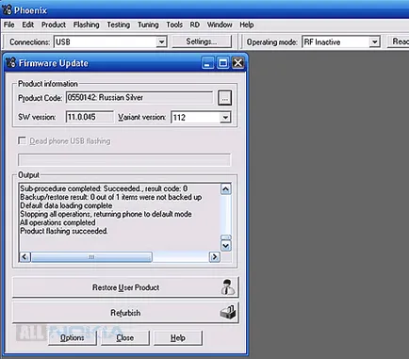Close the Firmware Update window via X
The height and width of the screenshot is (359, 409).
pos(237,63)
